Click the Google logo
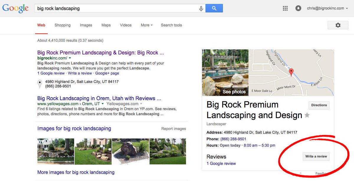This screenshot has width=354, height=181. (x=15, y=9)
